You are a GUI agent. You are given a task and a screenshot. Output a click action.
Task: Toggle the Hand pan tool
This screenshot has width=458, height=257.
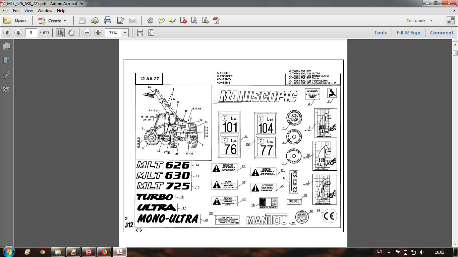(71, 32)
